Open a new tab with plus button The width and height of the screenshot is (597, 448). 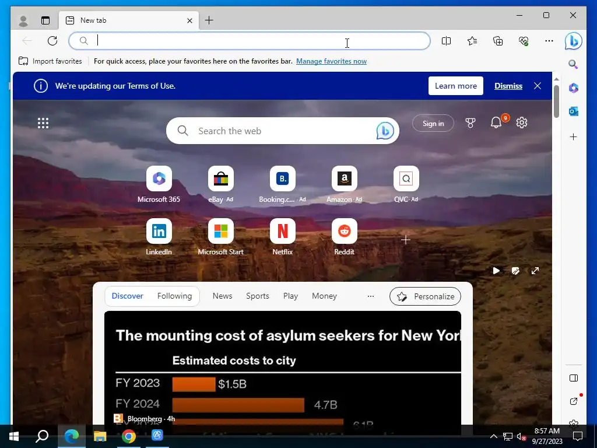click(x=209, y=20)
